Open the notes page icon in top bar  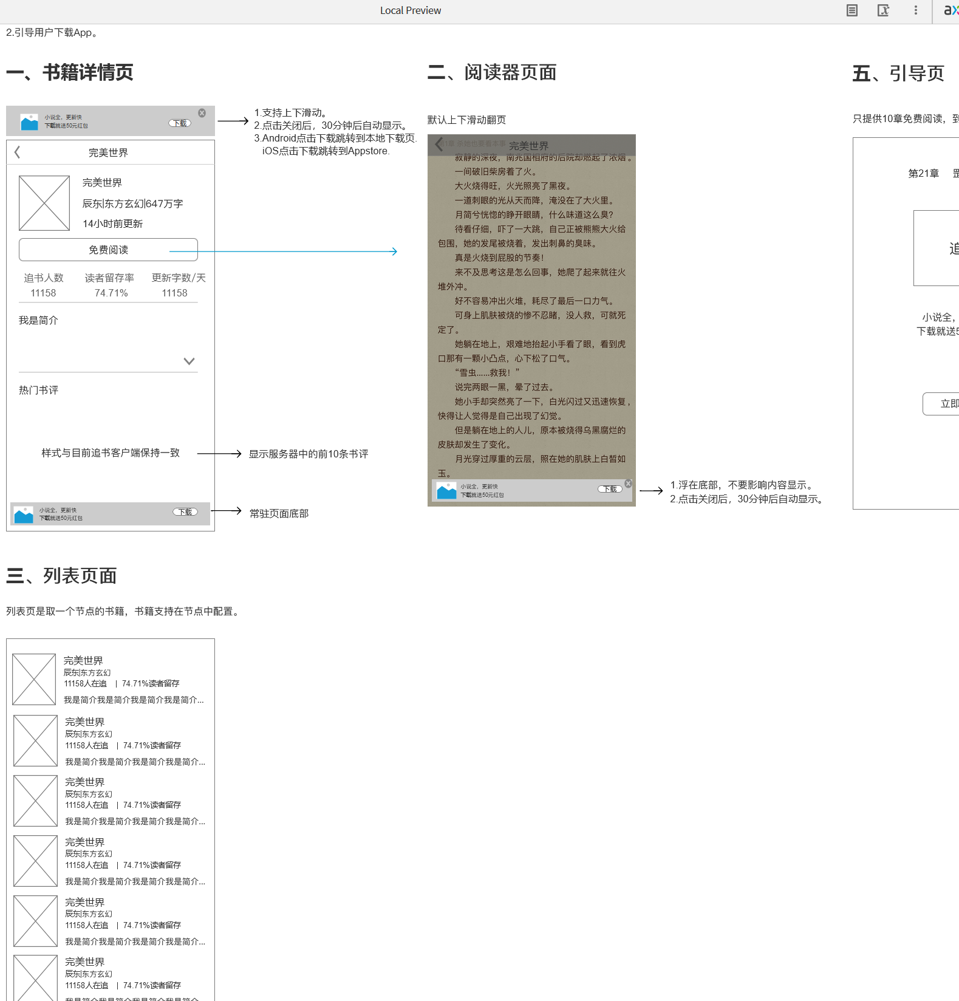[852, 10]
